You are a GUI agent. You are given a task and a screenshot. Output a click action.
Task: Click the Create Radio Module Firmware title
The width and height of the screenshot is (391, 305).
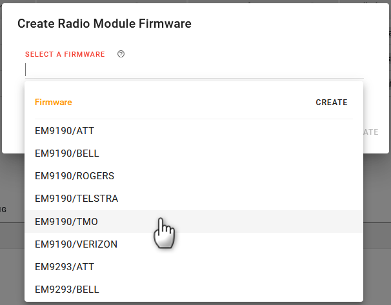(x=105, y=24)
